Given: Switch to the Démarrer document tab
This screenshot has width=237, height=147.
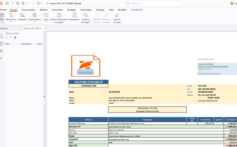Looking at the screenshot, I should [x=4, y=28].
